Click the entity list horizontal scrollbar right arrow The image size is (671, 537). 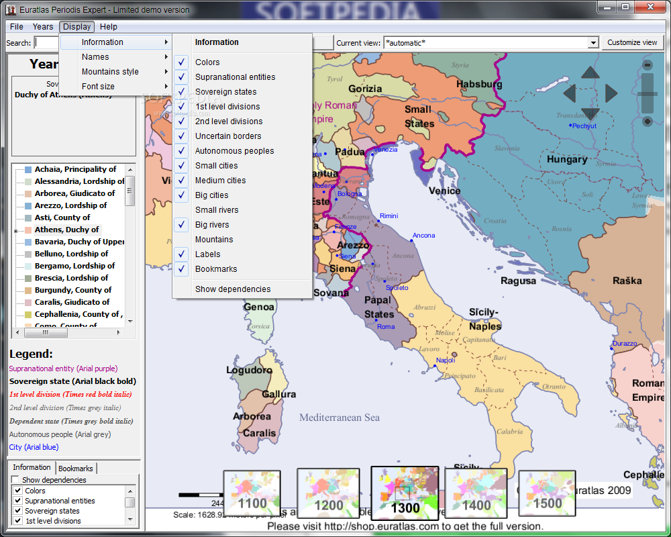pos(119,332)
